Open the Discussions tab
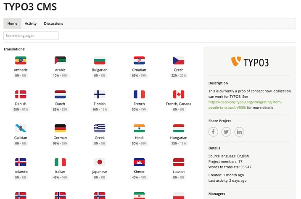The height and width of the screenshot is (199, 301). [x=53, y=24]
